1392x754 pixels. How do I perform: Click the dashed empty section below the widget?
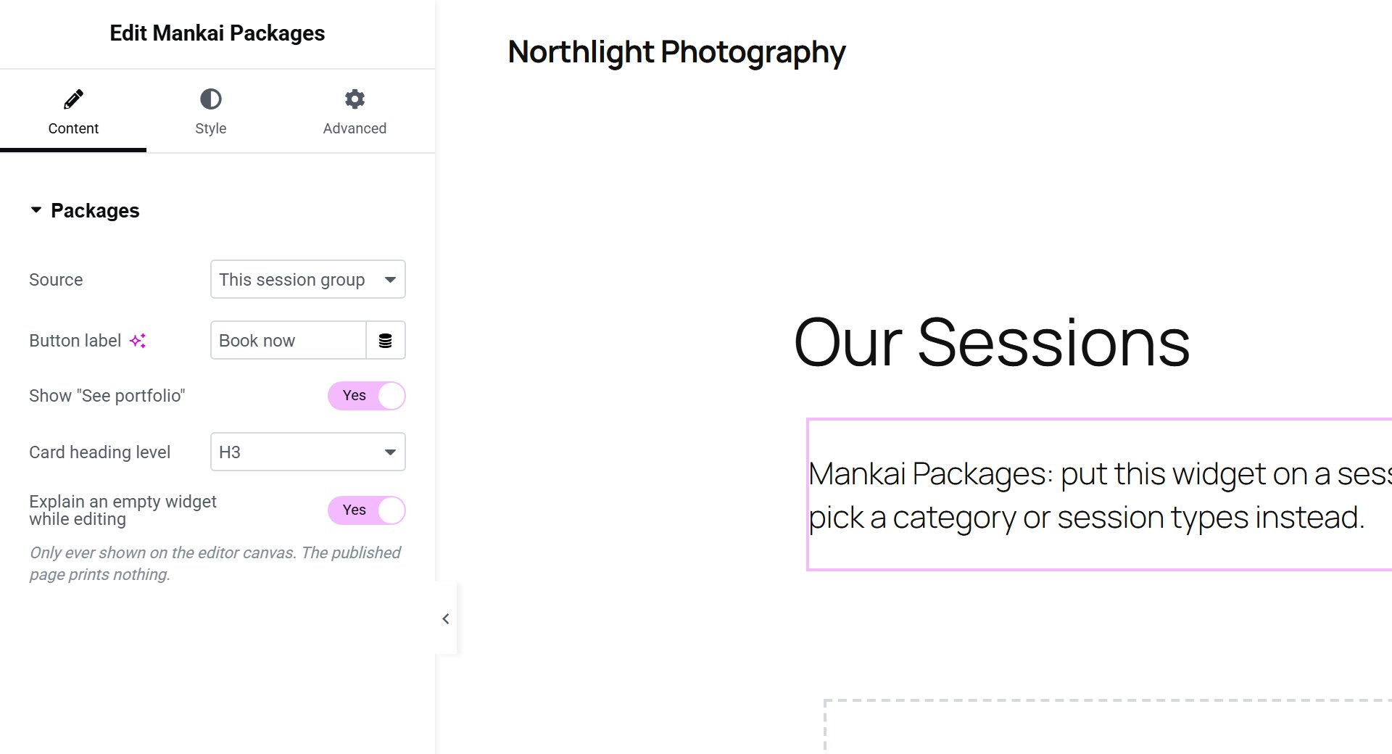click(x=1108, y=726)
